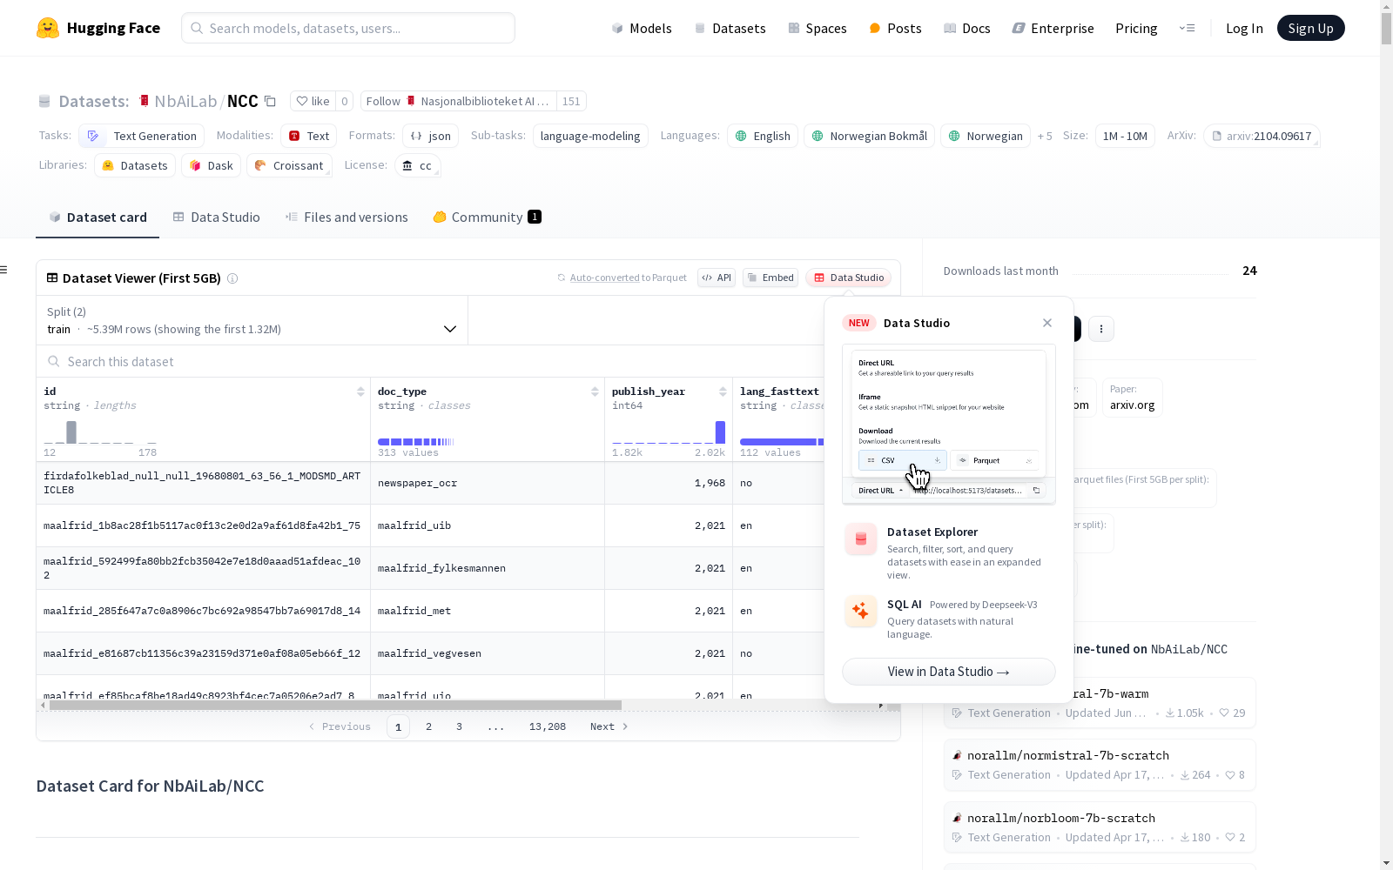This screenshot has width=1393, height=870.
Task: Open Dataset Viewer info icon
Action: [x=232, y=278]
